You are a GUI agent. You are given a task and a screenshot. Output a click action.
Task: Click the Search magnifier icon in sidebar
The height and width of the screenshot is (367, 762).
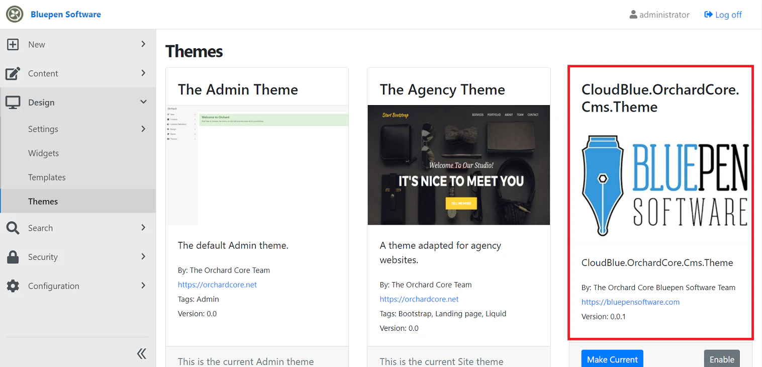(x=13, y=228)
